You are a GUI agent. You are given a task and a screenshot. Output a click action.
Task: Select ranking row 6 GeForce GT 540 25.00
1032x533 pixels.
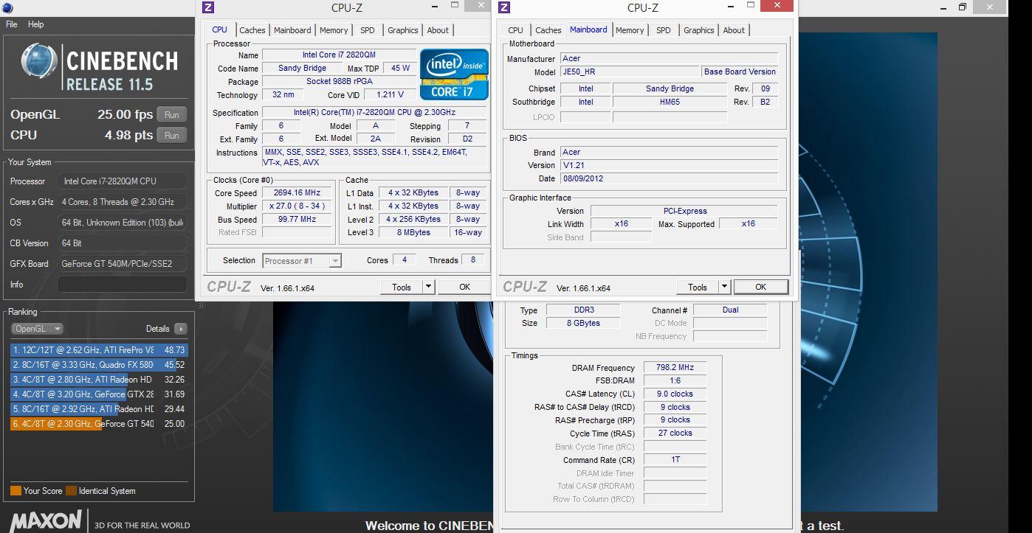[x=99, y=424]
